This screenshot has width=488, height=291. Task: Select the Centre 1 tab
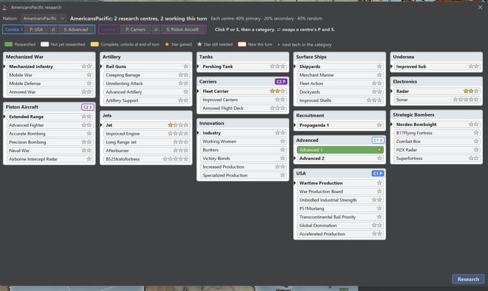pyautogui.click(x=13, y=29)
